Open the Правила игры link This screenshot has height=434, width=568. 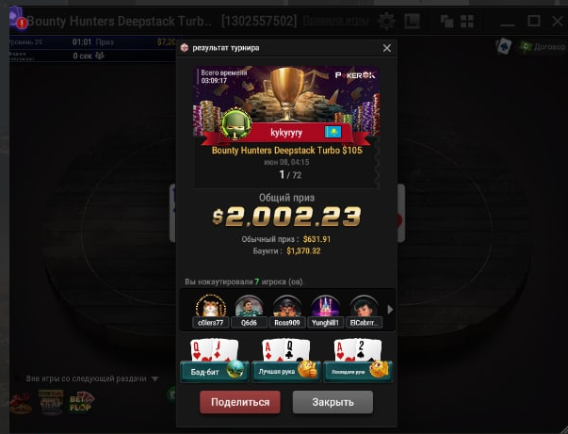335,21
